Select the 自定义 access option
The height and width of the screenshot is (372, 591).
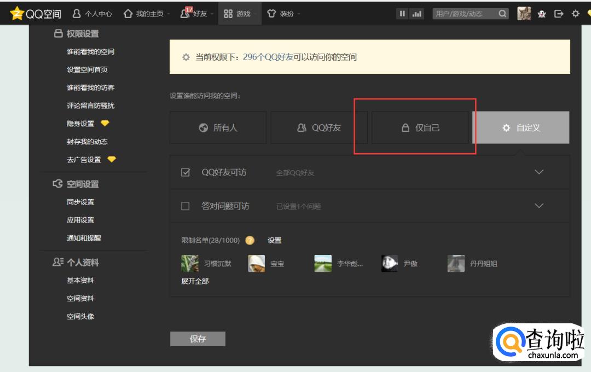[521, 127]
